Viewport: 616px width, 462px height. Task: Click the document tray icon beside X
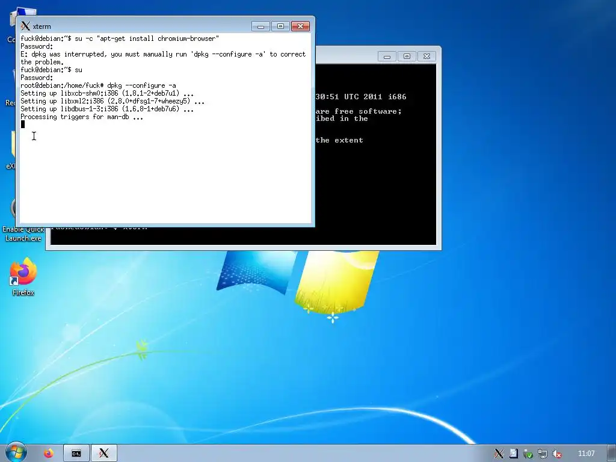[514, 454]
